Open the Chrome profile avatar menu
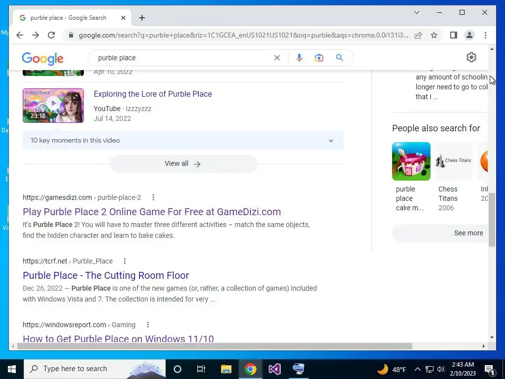This screenshot has height=379, width=505. [469, 35]
